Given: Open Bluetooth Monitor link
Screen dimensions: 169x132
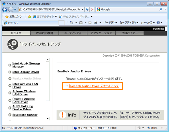Looking at the screenshot, I should [x=25, y=115].
